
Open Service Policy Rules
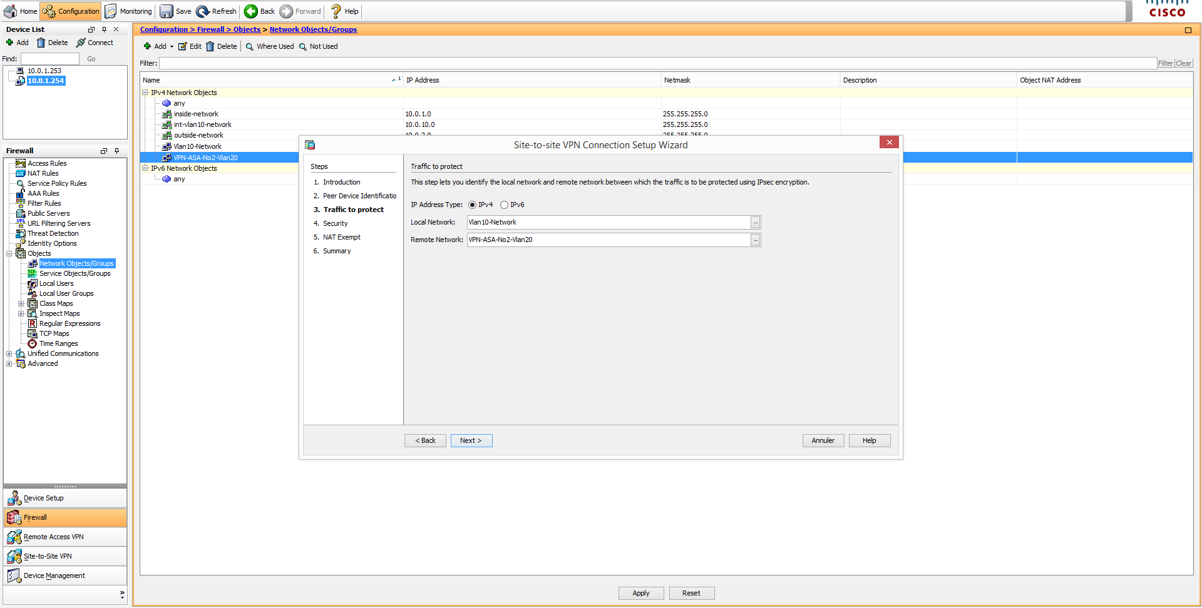pyautogui.click(x=57, y=183)
